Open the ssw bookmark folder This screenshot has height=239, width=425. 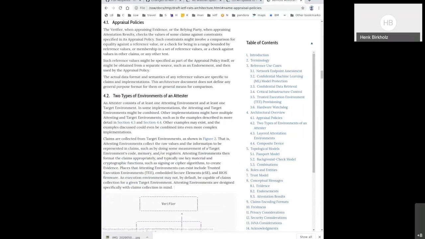(133, 15)
